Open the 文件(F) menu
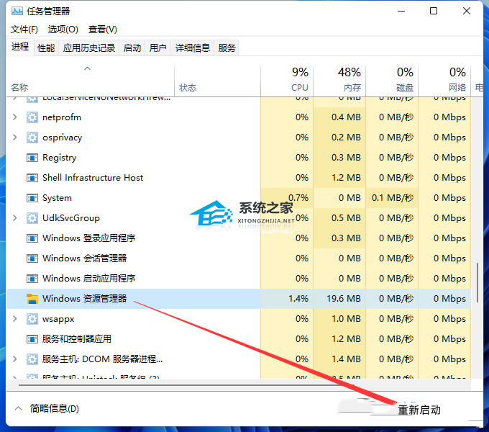 [x=24, y=30]
